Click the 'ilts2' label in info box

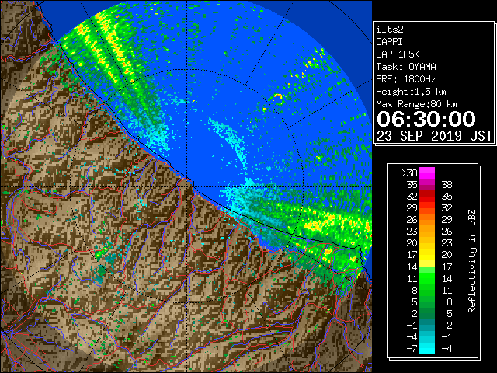[x=390, y=30]
